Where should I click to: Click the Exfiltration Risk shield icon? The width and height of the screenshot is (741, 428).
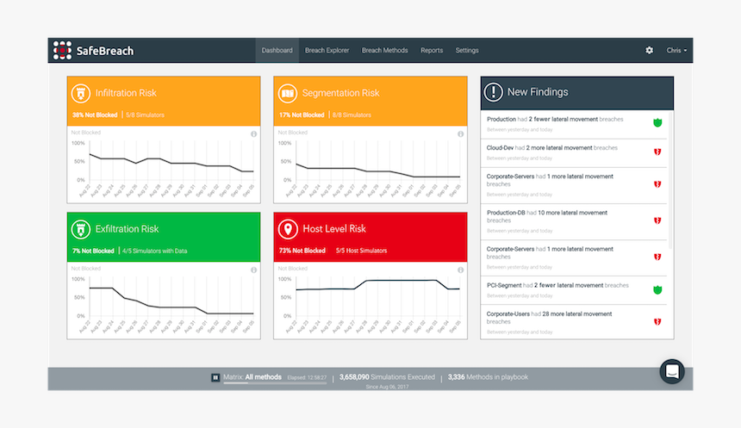(x=80, y=229)
